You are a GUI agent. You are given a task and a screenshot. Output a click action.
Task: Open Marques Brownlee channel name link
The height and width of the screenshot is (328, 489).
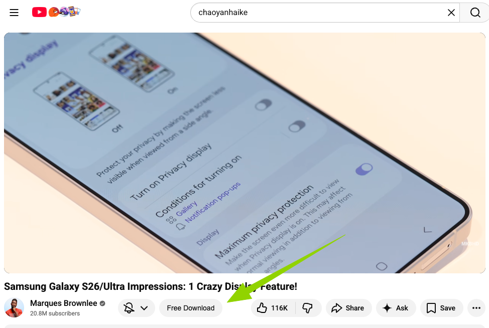[64, 303]
